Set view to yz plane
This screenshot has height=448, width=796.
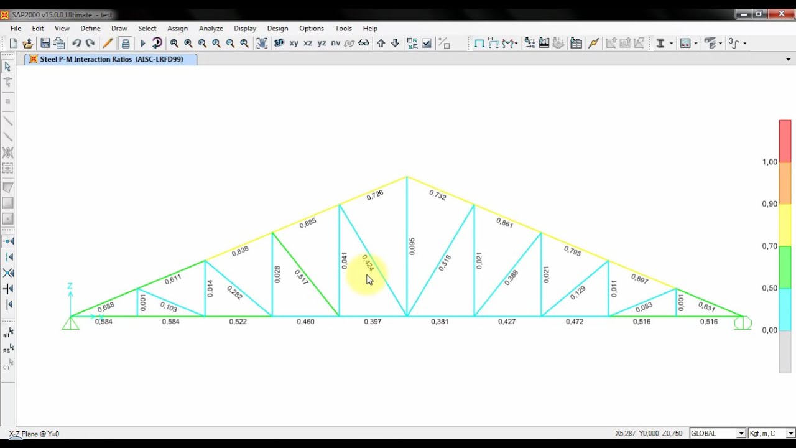322,43
